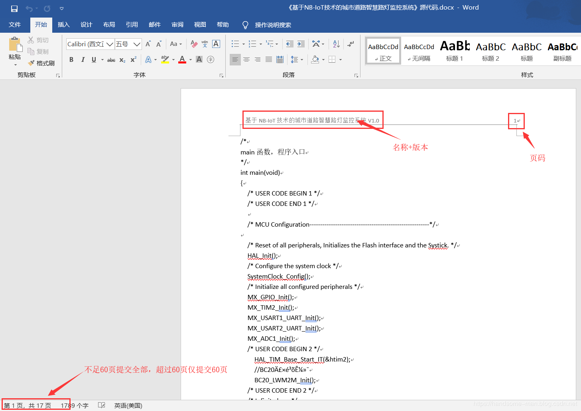581x411 pixels.
Task: Apply the 正文 style
Action: (383, 51)
